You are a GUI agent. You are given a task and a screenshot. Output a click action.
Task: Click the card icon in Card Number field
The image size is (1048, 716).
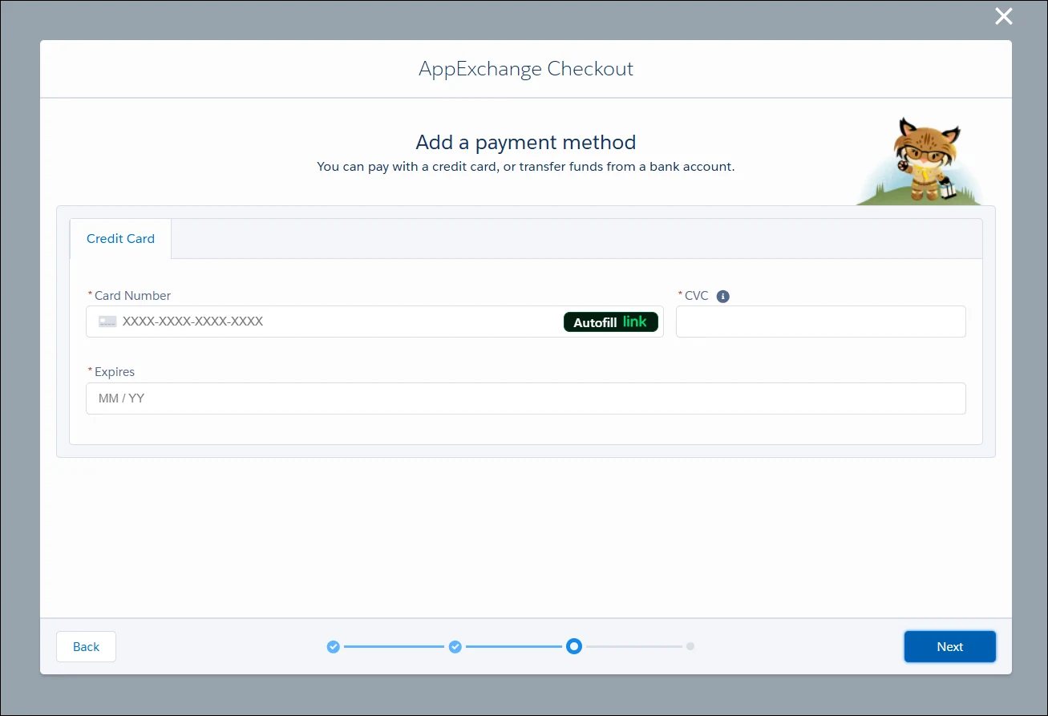click(x=107, y=322)
